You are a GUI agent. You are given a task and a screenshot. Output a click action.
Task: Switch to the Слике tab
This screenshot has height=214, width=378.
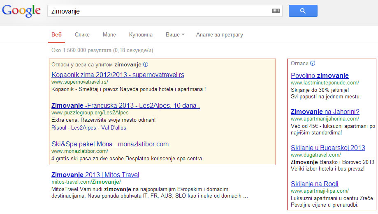[x=82, y=35]
